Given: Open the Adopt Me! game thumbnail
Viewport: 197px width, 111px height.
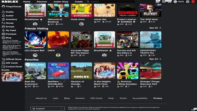Looking at the screenshot, I should 104,10.
